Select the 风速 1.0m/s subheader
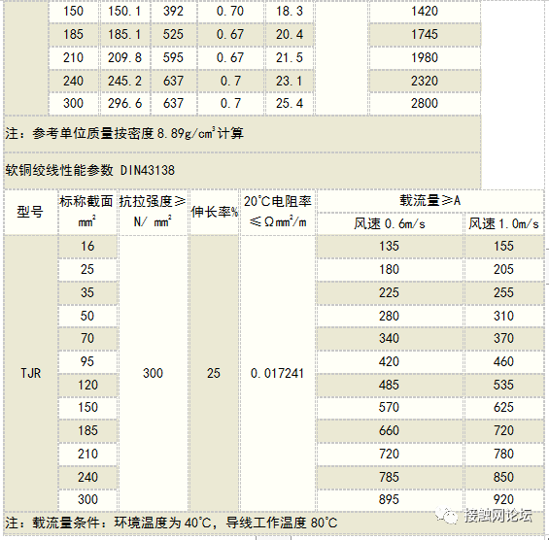The height and width of the screenshot is (540, 549). tap(504, 223)
